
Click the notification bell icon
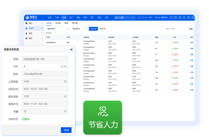[171, 17]
